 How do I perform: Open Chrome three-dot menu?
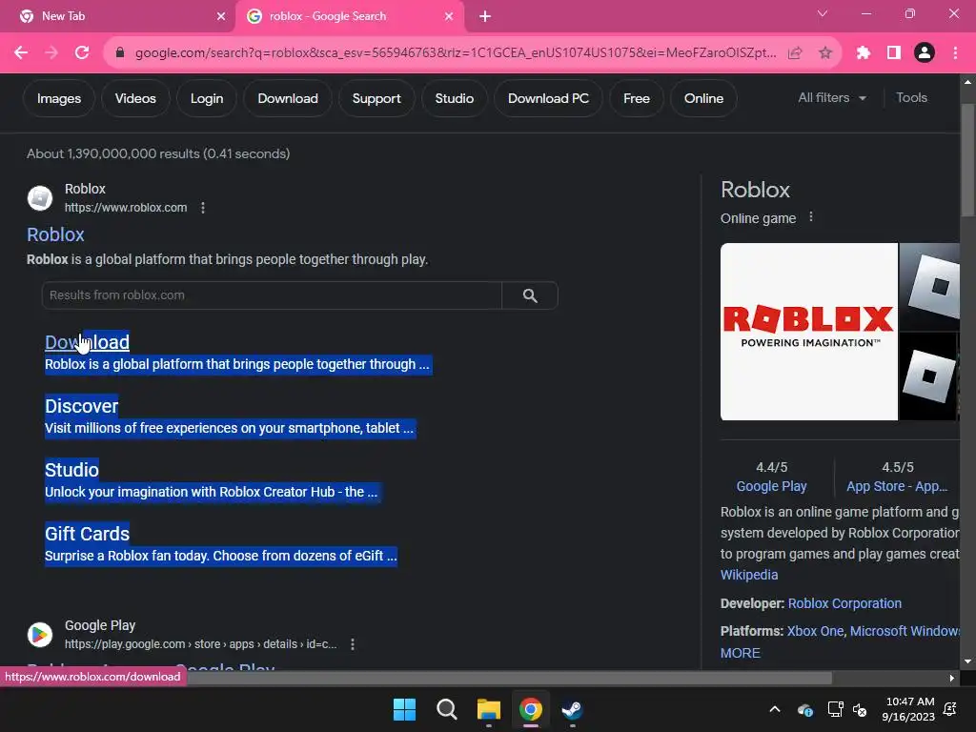pyautogui.click(x=955, y=53)
